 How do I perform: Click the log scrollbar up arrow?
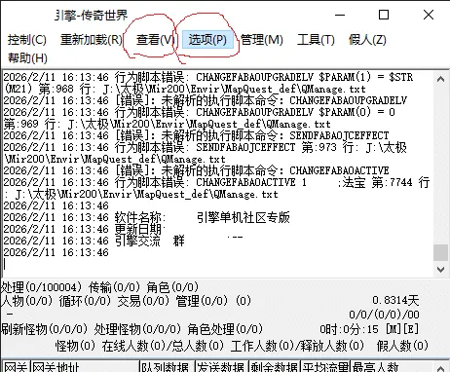(x=440, y=79)
